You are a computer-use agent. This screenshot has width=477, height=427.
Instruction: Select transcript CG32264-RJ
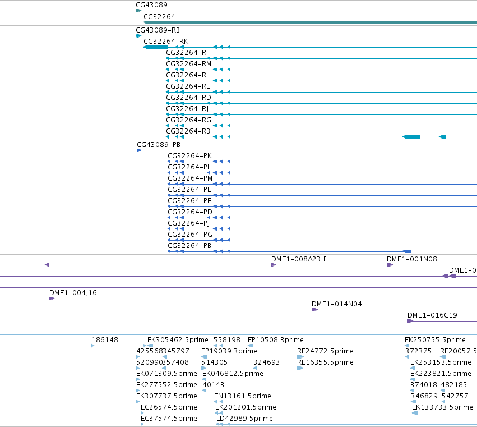coord(187,109)
